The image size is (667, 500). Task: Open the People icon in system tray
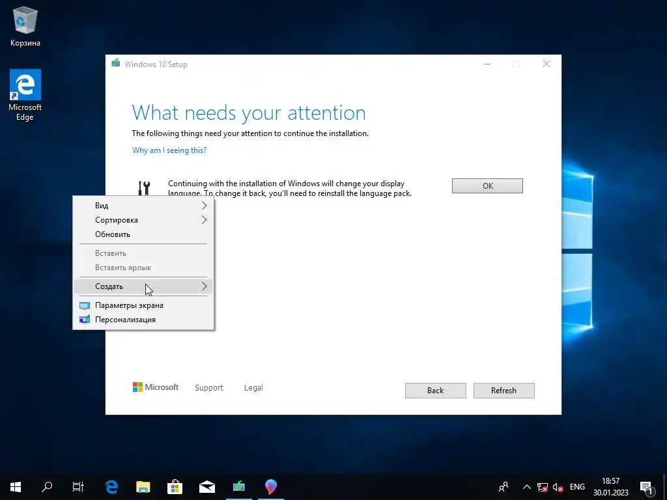point(504,486)
